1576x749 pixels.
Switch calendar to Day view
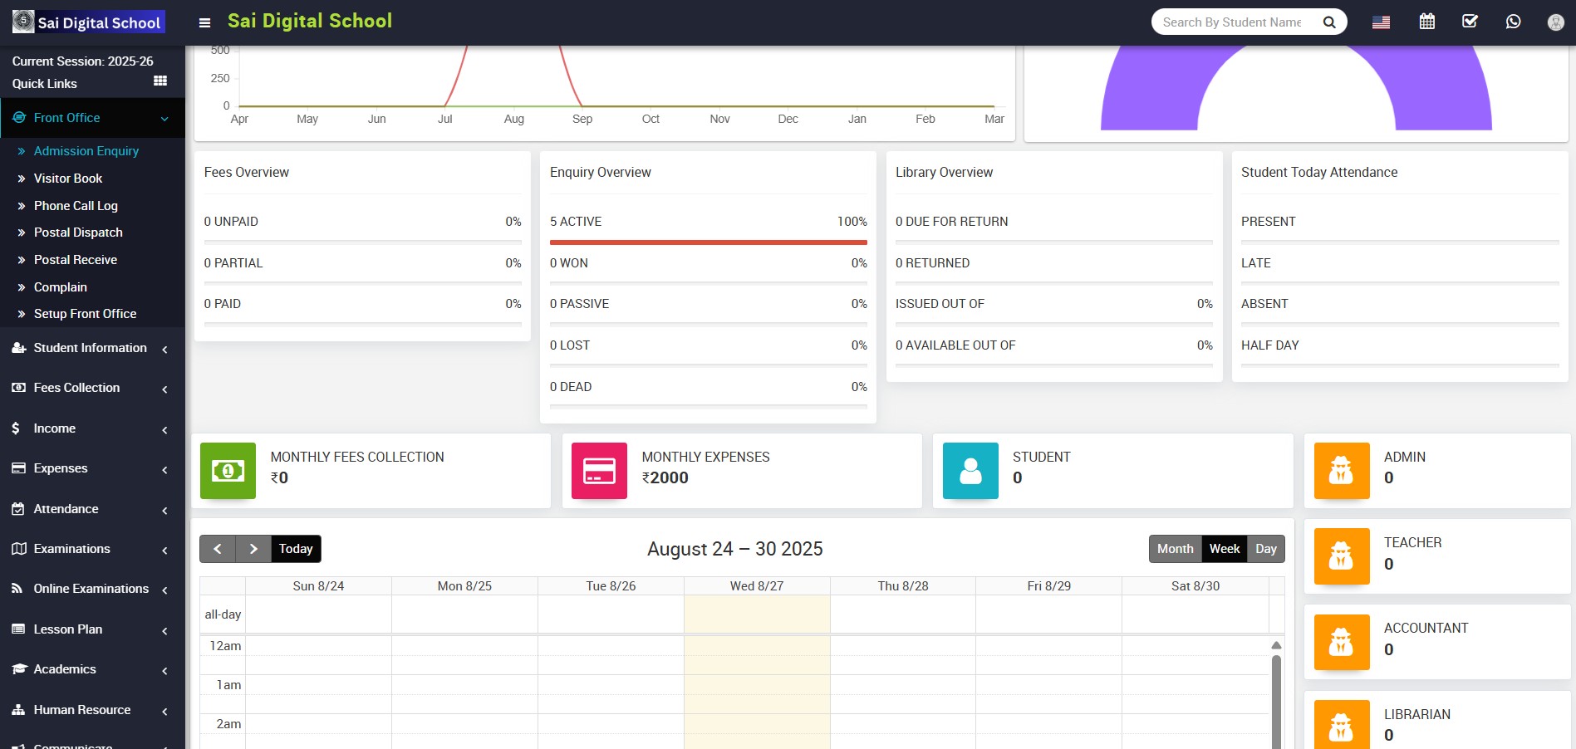click(x=1265, y=549)
